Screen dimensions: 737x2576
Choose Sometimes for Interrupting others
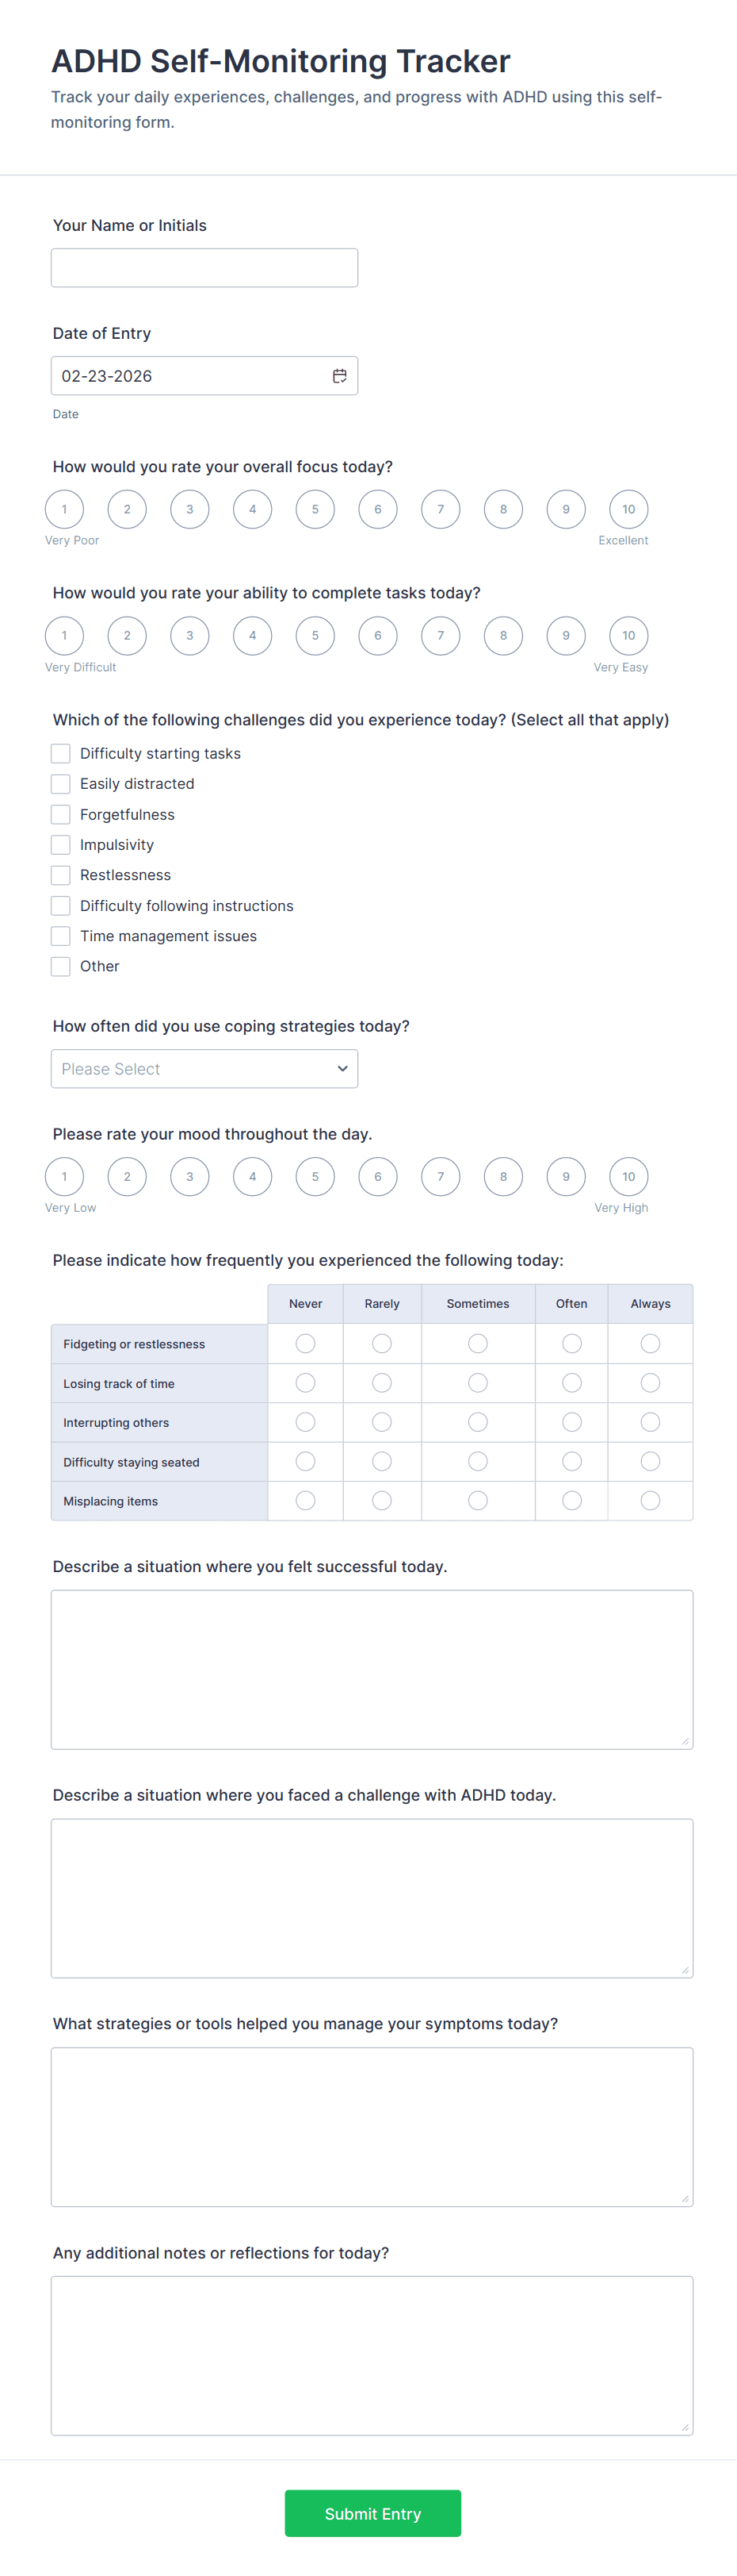point(479,1422)
